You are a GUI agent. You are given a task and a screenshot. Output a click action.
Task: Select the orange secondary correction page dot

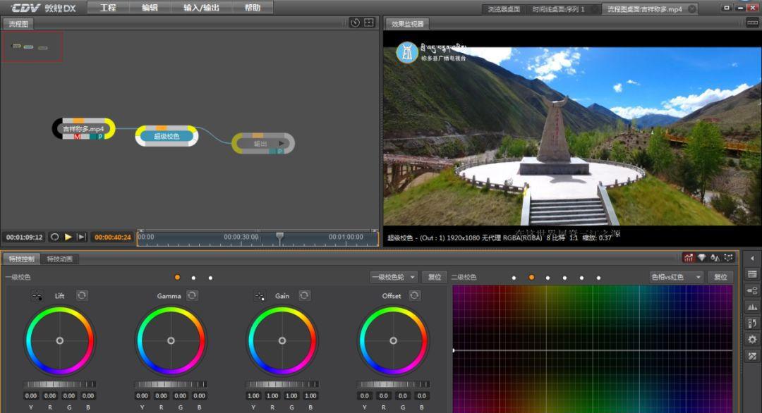point(531,277)
